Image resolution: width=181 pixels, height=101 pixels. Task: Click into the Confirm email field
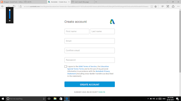coord(90,50)
